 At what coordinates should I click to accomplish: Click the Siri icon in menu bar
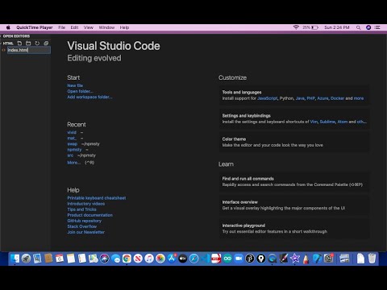point(368,27)
